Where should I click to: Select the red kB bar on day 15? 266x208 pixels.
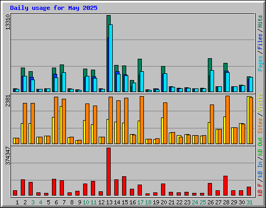click(x=124, y=186)
